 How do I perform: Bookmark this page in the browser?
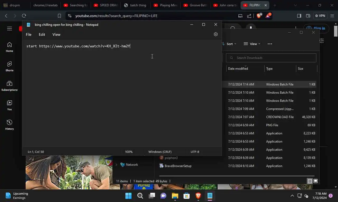tap(59, 16)
